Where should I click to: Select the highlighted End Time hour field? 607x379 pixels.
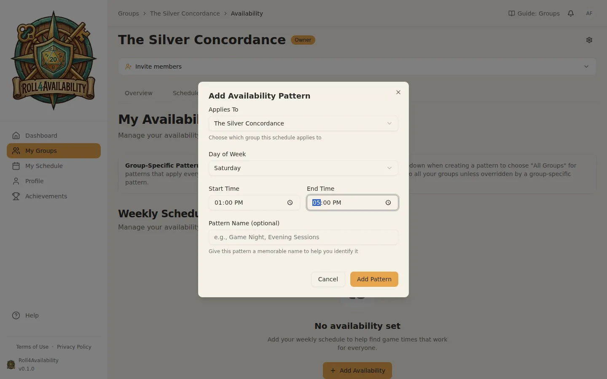tap(316, 203)
